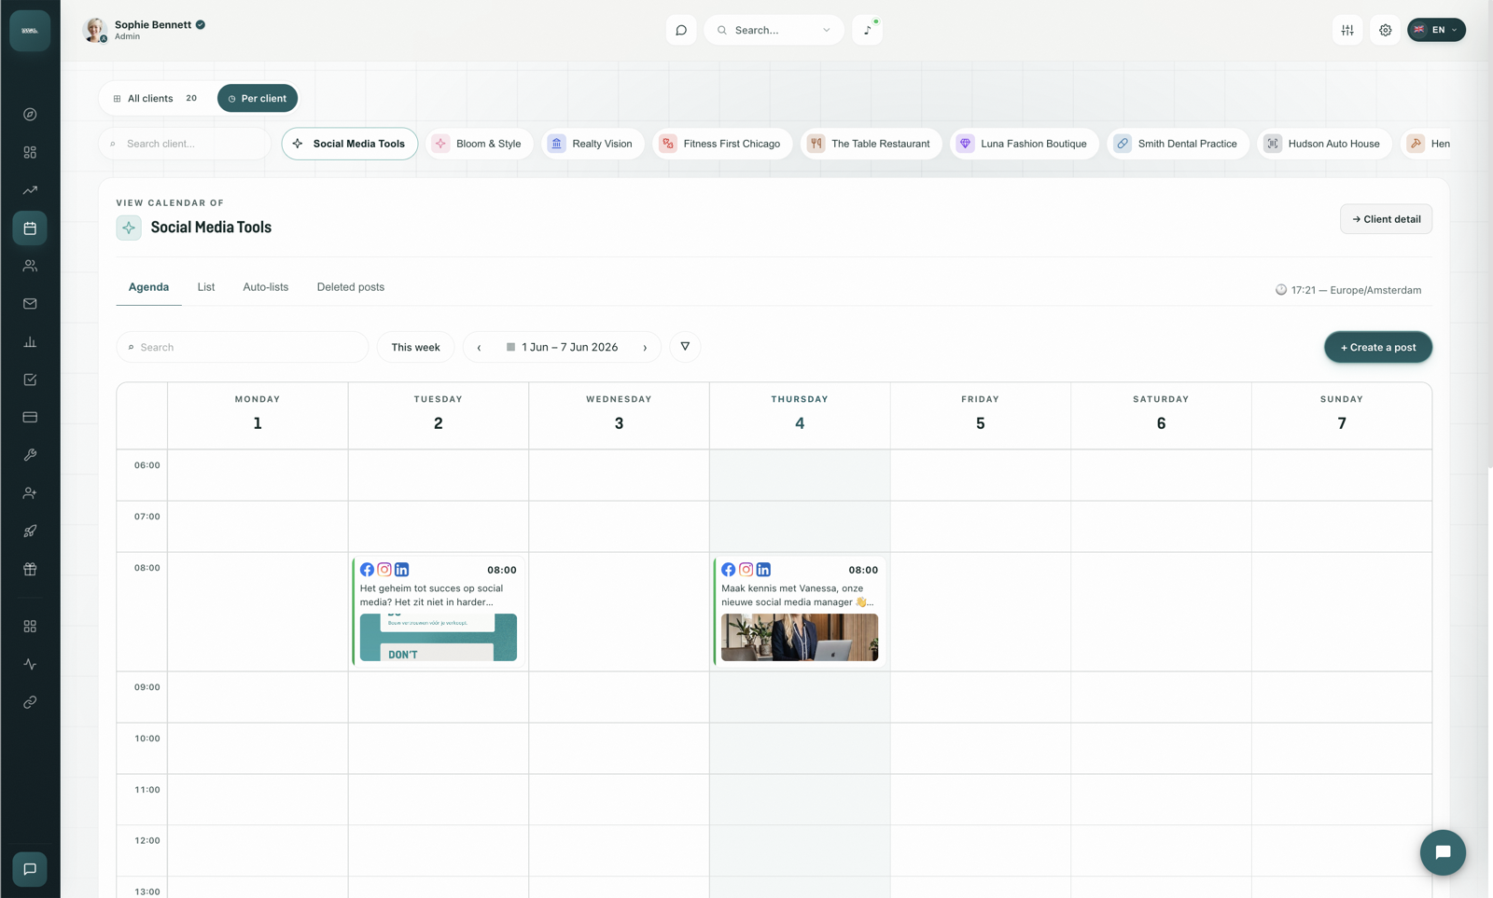The width and height of the screenshot is (1493, 898).
Task: Open the credit card billing icon in sidebar
Action: click(x=30, y=417)
